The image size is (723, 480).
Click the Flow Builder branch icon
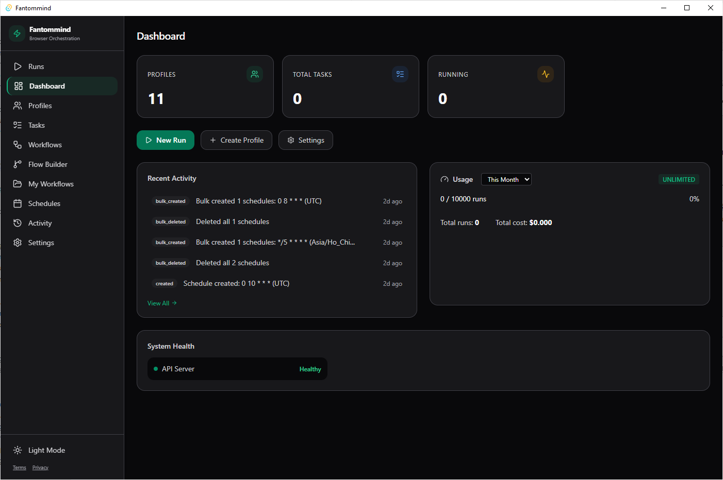pyautogui.click(x=18, y=164)
